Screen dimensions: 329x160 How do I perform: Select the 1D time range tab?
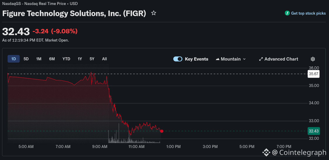pyautogui.click(x=14, y=59)
